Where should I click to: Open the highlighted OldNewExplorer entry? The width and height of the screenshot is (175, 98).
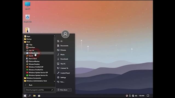tap(39, 53)
